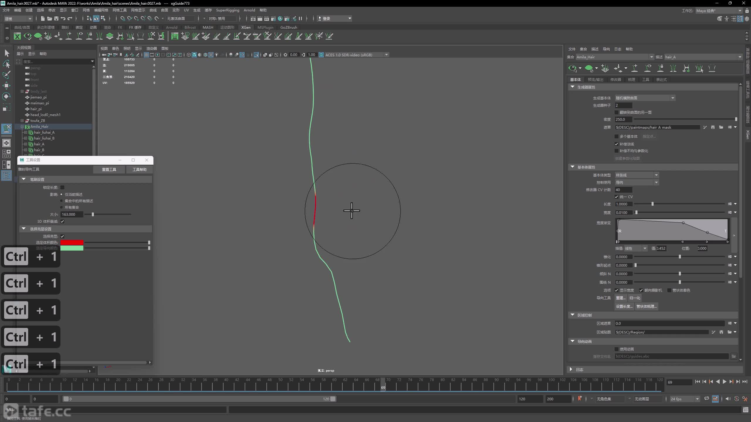Go to start of playback range
This screenshot has width=751, height=422.
coord(698,382)
